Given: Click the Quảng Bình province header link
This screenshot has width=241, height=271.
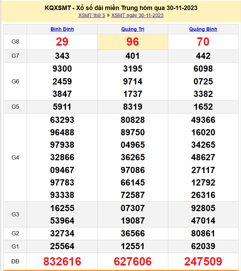Looking at the screenshot, I should point(203,29).
